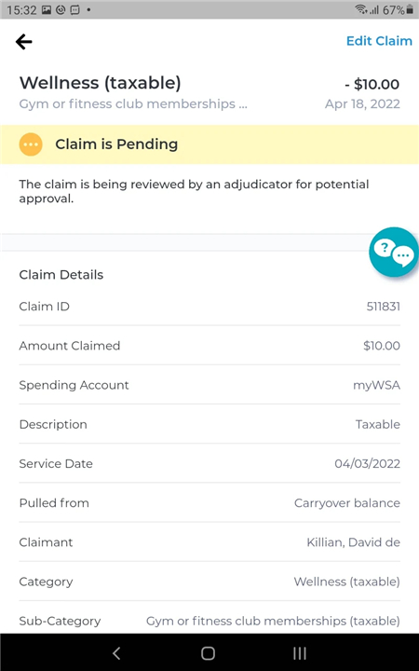Tap the battery indicator icon
Image resolution: width=419 pixels, height=671 pixels.
411,9
